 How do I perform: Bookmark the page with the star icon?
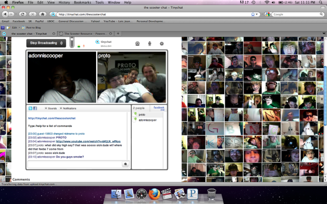click(253, 14)
